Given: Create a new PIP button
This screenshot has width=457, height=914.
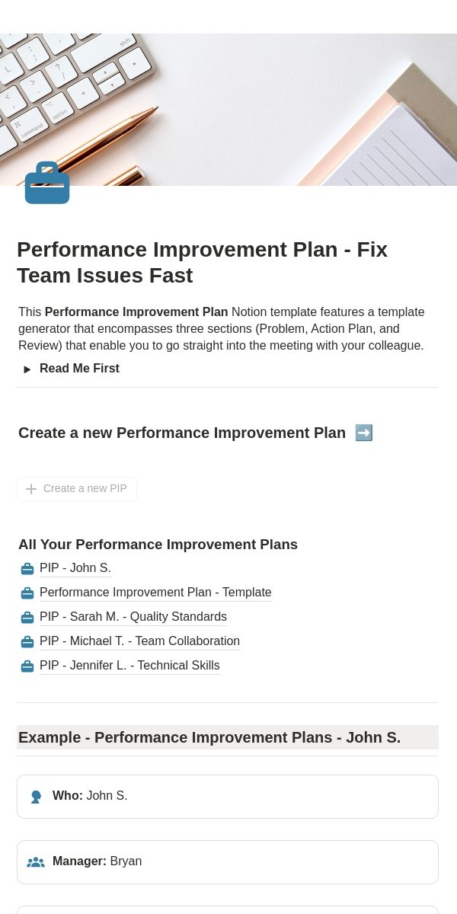Looking at the screenshot, I should point(77,489).
